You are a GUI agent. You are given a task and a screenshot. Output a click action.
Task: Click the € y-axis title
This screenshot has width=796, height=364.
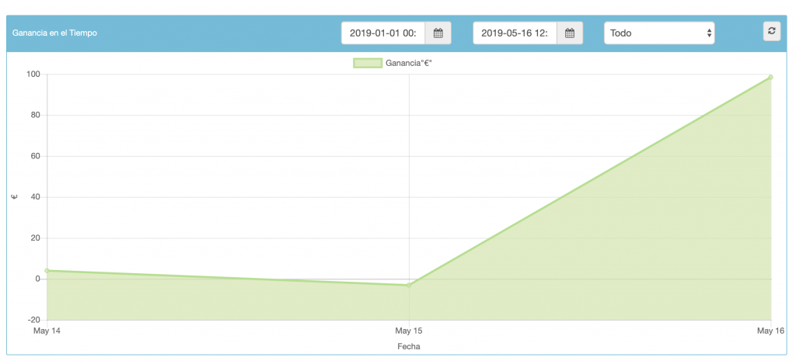(14, 196)
